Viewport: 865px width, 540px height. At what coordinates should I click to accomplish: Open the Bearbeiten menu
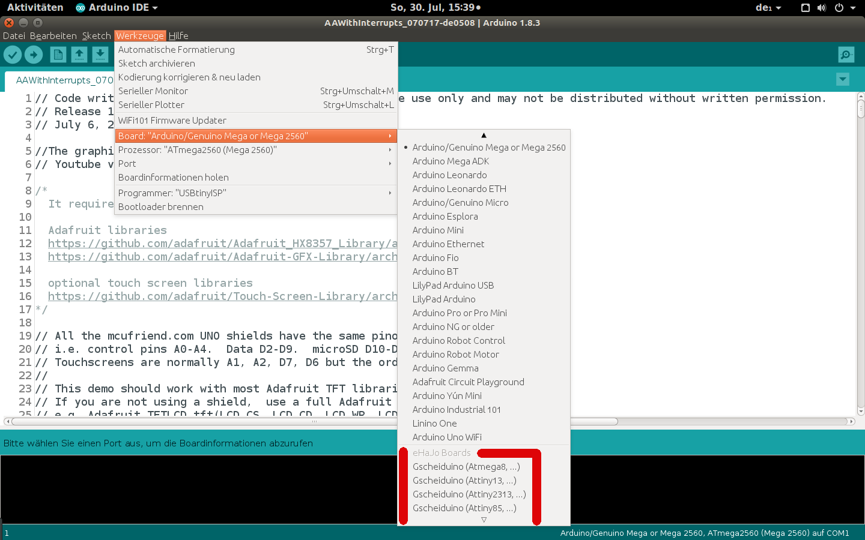[53, 36]
